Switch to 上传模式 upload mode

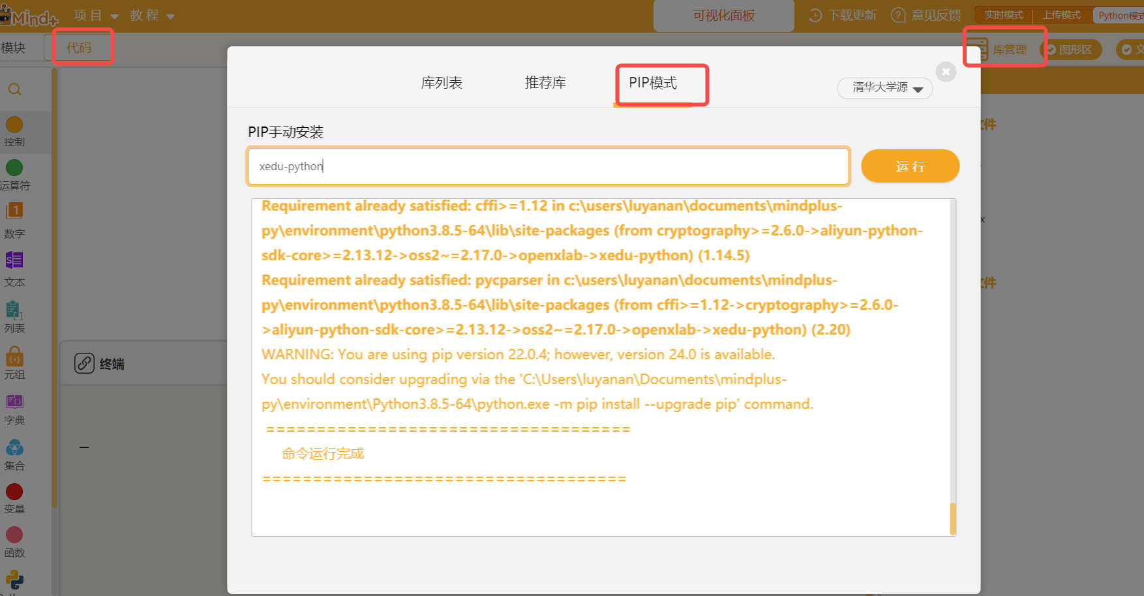click(1061, 15)
